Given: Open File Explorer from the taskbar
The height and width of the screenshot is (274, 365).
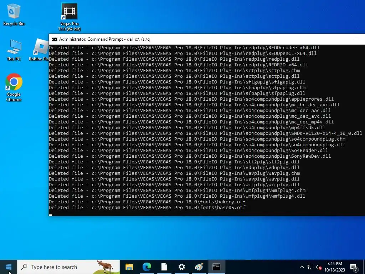Looking at the screenshot, I should click(129, 267).
